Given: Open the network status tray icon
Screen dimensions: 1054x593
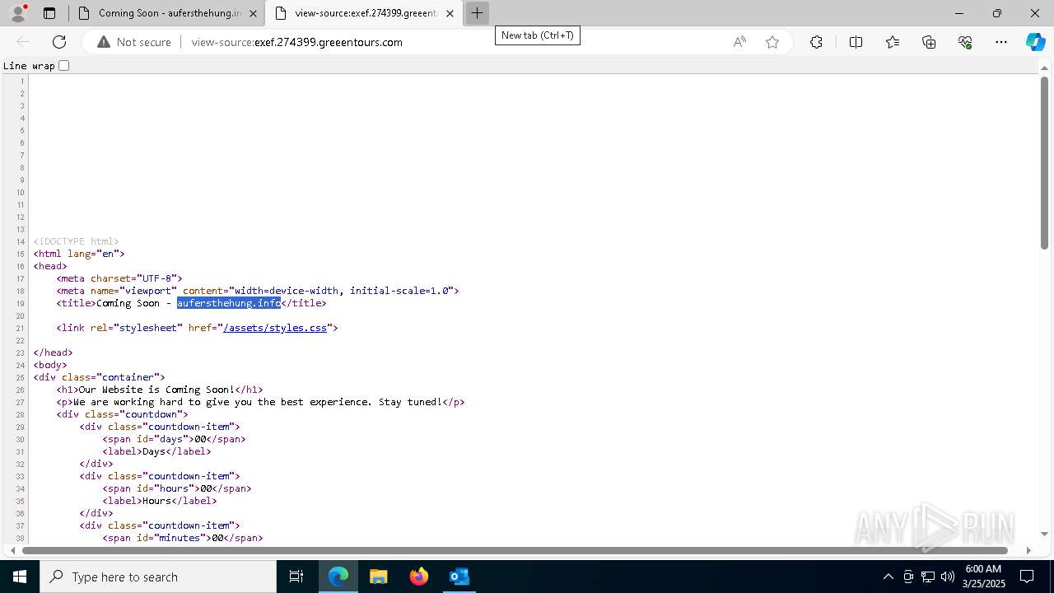Looking at the screenshot, I should (x=928, y=577).
